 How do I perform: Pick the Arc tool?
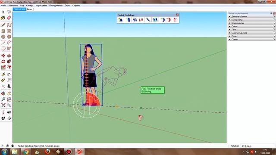pyautogui.click(x=3, y=42)
